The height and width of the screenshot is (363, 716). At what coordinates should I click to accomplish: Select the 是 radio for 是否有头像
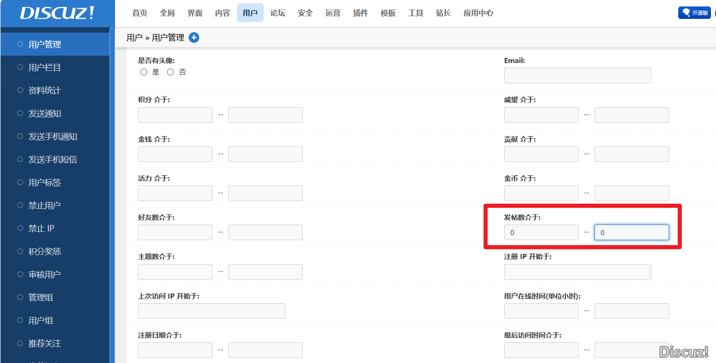click(144, 72)
